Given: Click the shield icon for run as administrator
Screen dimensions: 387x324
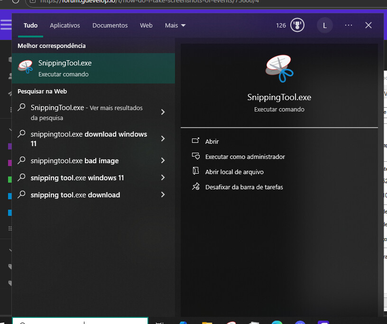Looking at the screenshot, I should pos(195,156).
